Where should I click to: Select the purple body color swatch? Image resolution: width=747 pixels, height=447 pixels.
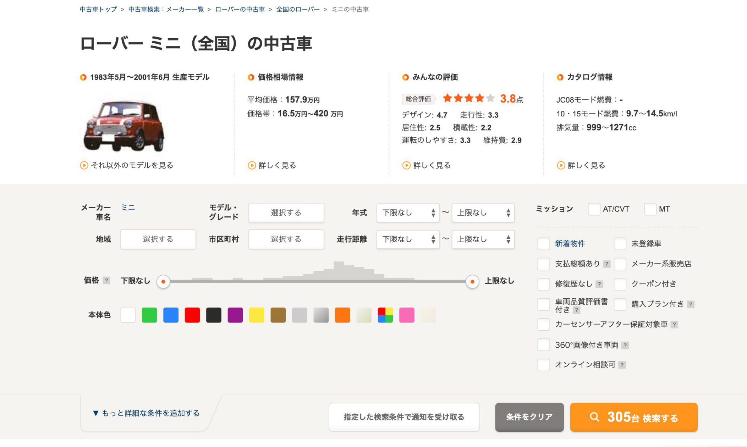point(235,315)
